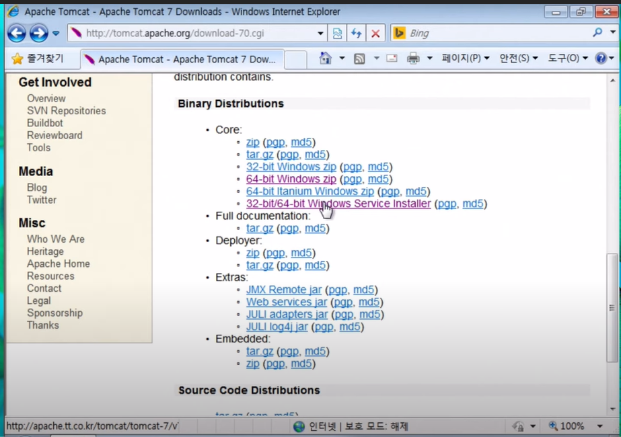Open Twitter link under Media
Viewport: 621px width, 437px height.
(x=42, y=200)
